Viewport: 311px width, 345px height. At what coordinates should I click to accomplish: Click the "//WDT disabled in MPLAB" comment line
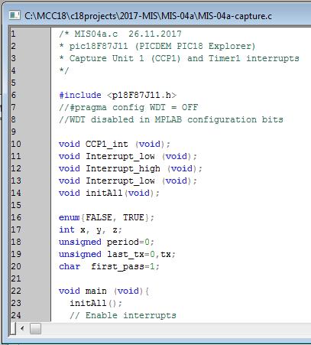[x=171, y=119]
